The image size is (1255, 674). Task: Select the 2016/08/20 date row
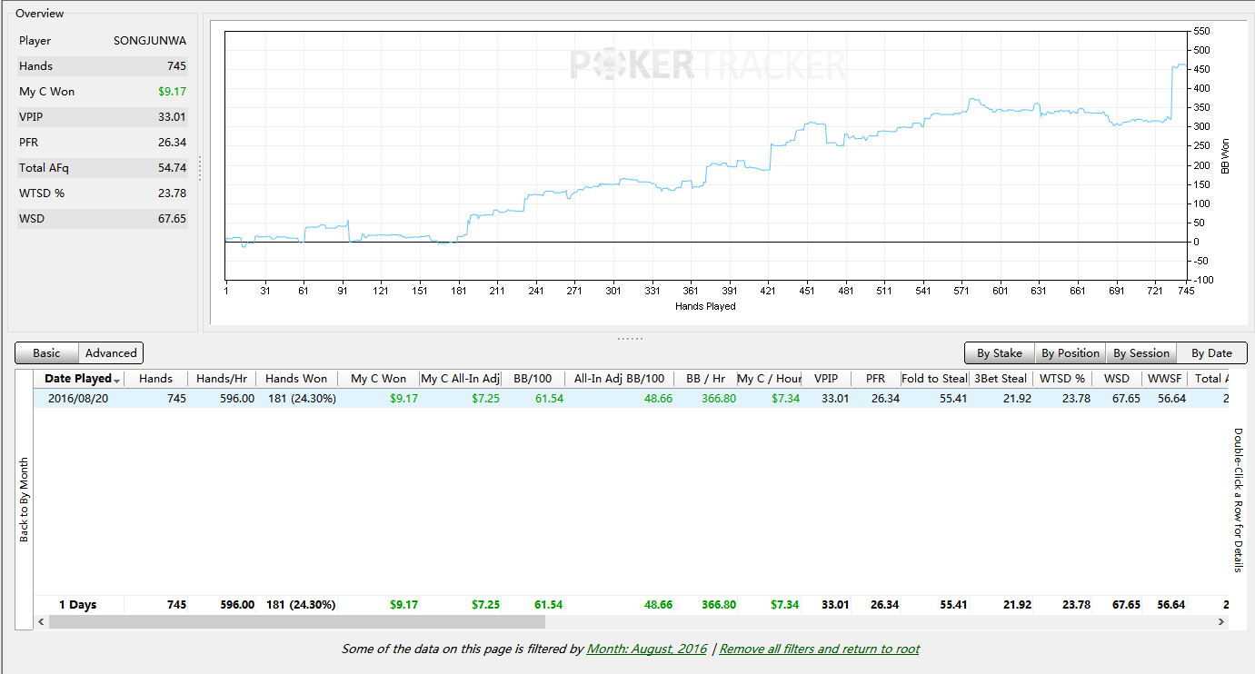[630, 398]
